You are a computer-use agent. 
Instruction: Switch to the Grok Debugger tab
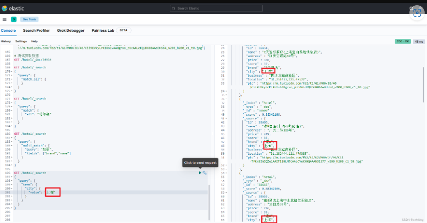pyautogui.click(x=71, y=30)
